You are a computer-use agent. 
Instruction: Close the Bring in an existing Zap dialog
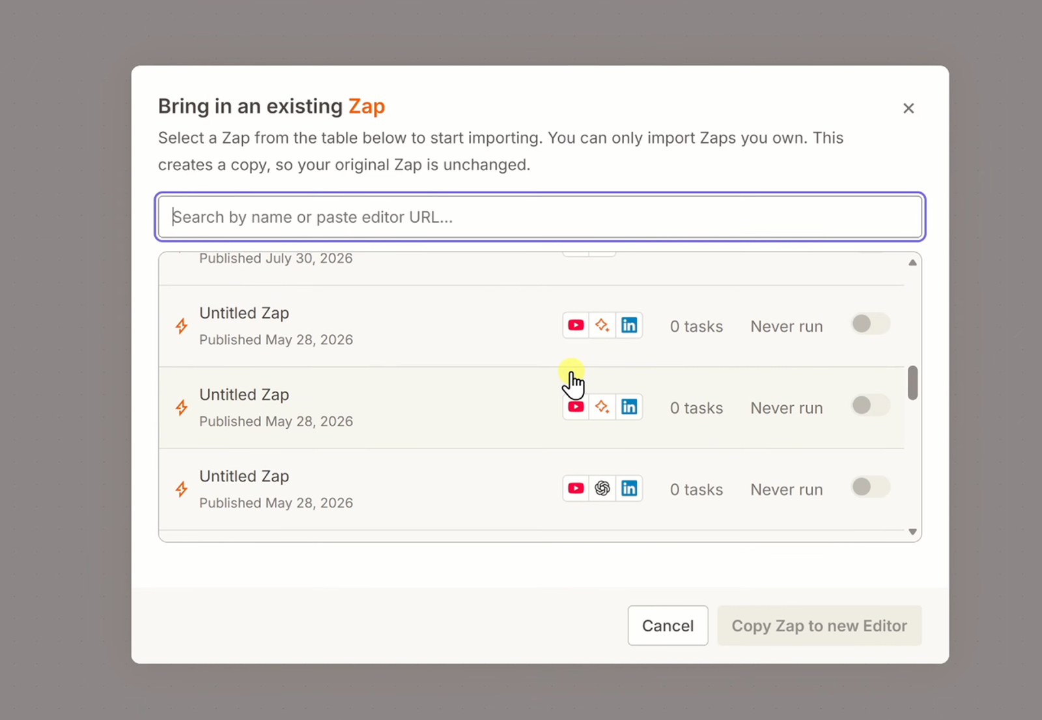click(908, 108)
